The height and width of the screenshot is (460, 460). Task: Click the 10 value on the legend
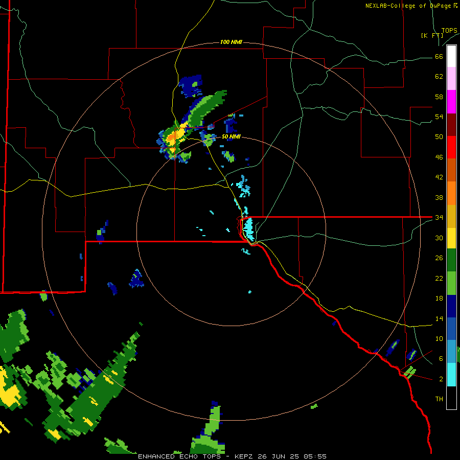point(439,338)
